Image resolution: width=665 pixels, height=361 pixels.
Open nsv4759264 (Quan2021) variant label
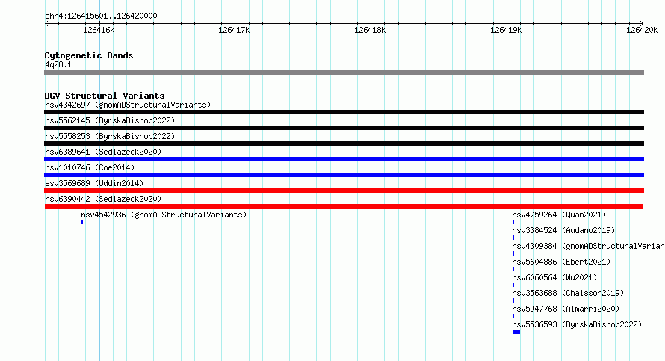(559, 215)
